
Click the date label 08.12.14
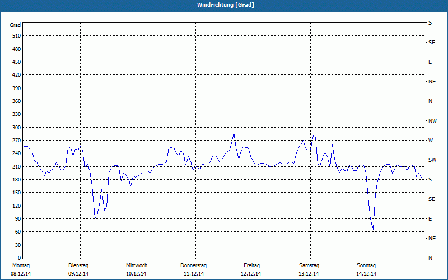point(20,274)
